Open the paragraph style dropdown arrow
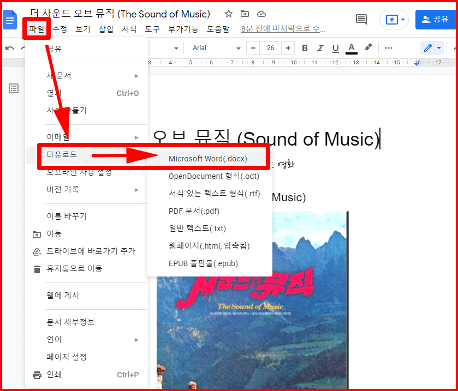This screenshot has width=458, height=391. tap(176, 49)
